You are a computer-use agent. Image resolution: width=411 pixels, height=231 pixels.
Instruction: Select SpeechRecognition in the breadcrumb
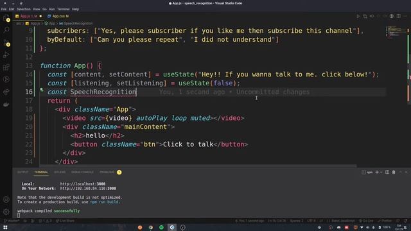[76, 24]
